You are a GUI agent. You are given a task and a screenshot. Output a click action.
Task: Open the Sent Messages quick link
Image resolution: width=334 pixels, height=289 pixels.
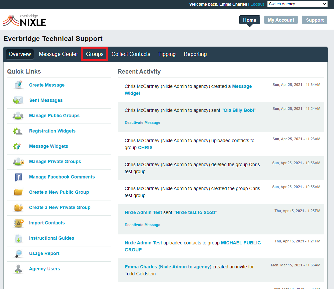[x=46, y=100]
